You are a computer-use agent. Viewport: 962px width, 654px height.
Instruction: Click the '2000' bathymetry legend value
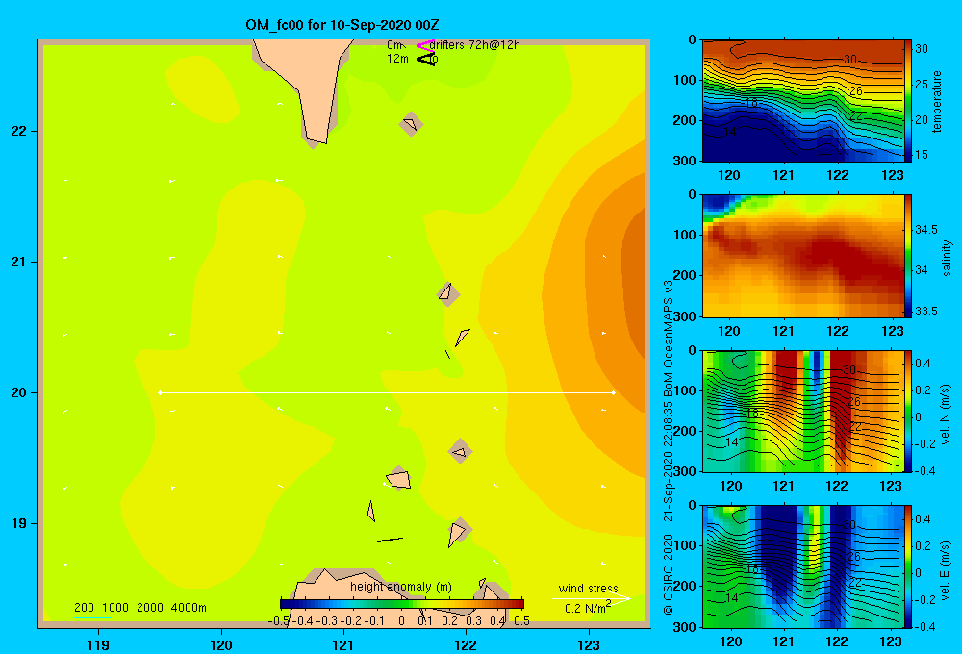tap(150, 608)
